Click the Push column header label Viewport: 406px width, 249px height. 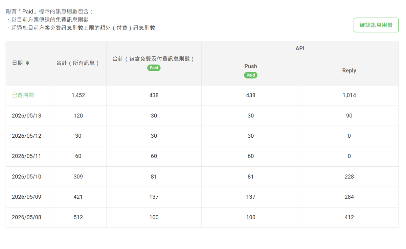tap(251, 66)
